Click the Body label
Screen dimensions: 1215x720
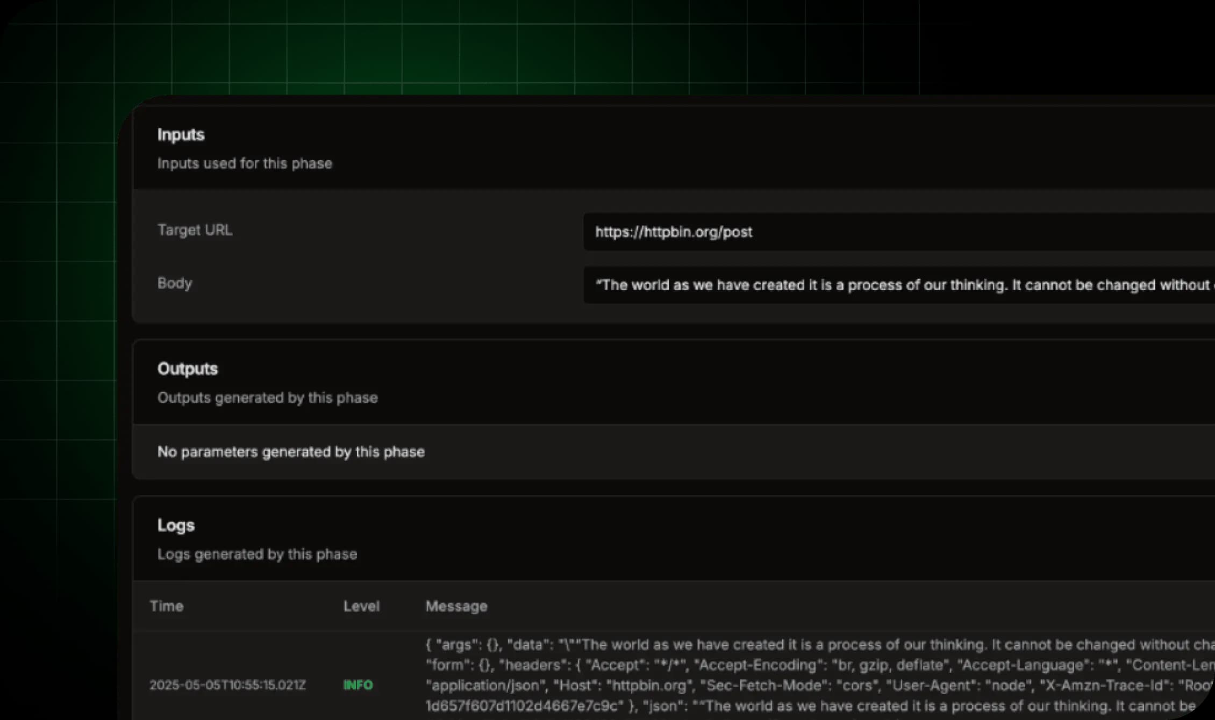[x=174, y=283]
